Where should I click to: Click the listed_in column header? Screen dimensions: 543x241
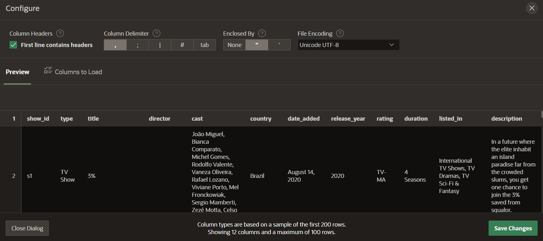(451, 119)
